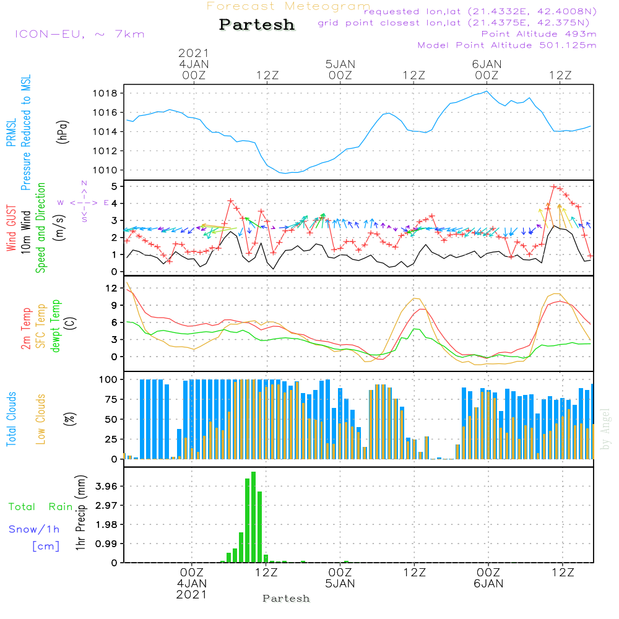The width and height of the screenshot is (619, 619).
Task: Click the requested lon,lat coordinates text
Action: tap(480, 11)
